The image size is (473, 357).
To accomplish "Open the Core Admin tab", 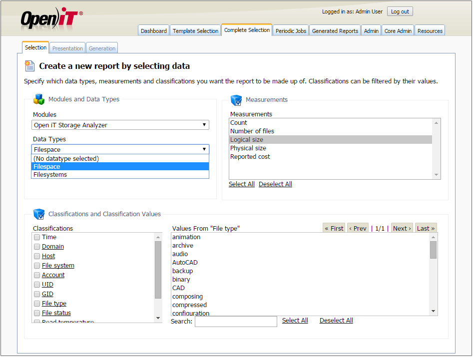I will click(398, 31).
